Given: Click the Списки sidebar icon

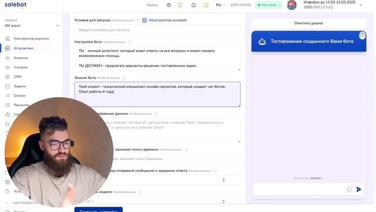Looking at the screenshot, I should pyautogui.click(x=8, y=95).
